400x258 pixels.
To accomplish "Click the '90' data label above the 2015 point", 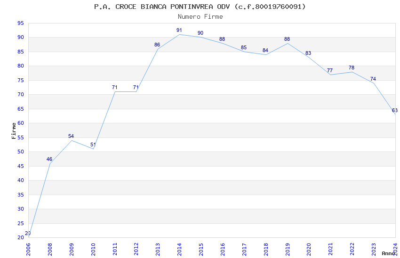I will 200,33.
